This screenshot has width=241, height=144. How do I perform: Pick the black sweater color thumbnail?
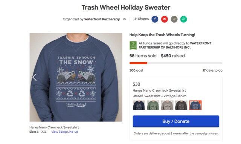(x=181, y=105)
